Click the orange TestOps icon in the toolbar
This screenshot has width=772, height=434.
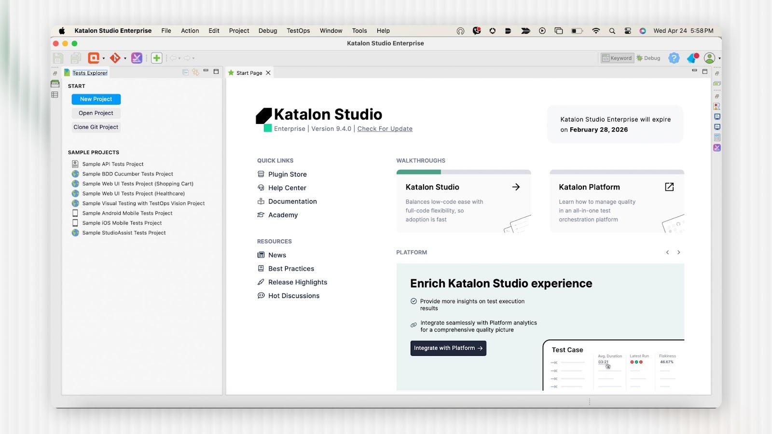(94, 58)
